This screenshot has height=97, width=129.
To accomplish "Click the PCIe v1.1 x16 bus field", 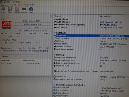I will click(32, 30).
